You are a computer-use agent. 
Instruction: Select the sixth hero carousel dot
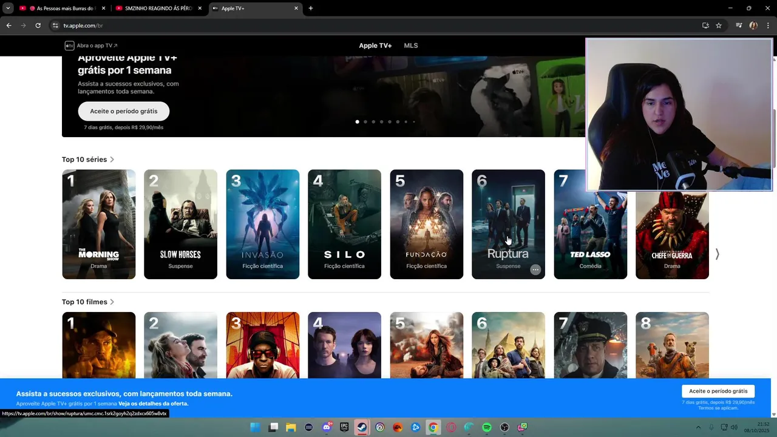398,122
